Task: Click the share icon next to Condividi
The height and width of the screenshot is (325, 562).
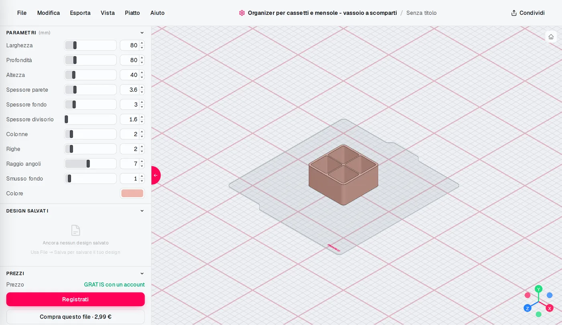Action: (x=514, y=13)
